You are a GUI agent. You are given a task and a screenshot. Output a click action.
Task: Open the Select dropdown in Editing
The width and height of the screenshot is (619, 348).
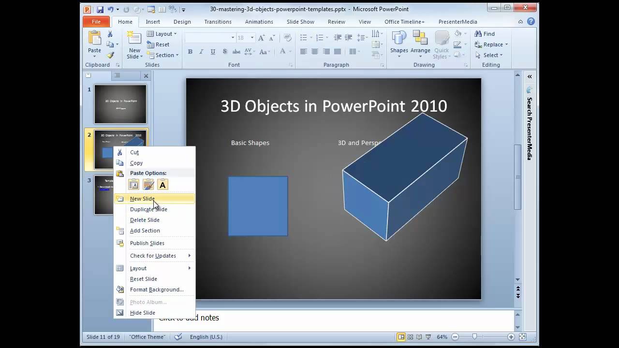(489, 55)
